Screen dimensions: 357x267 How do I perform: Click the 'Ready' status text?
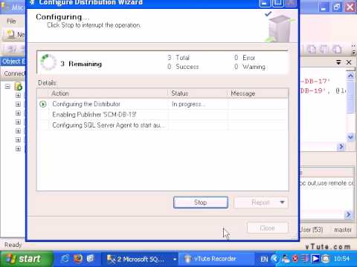click(13, 245)
